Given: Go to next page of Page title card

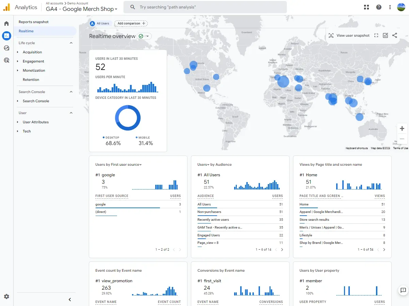Looking at the screenshot, I should 384,250.
